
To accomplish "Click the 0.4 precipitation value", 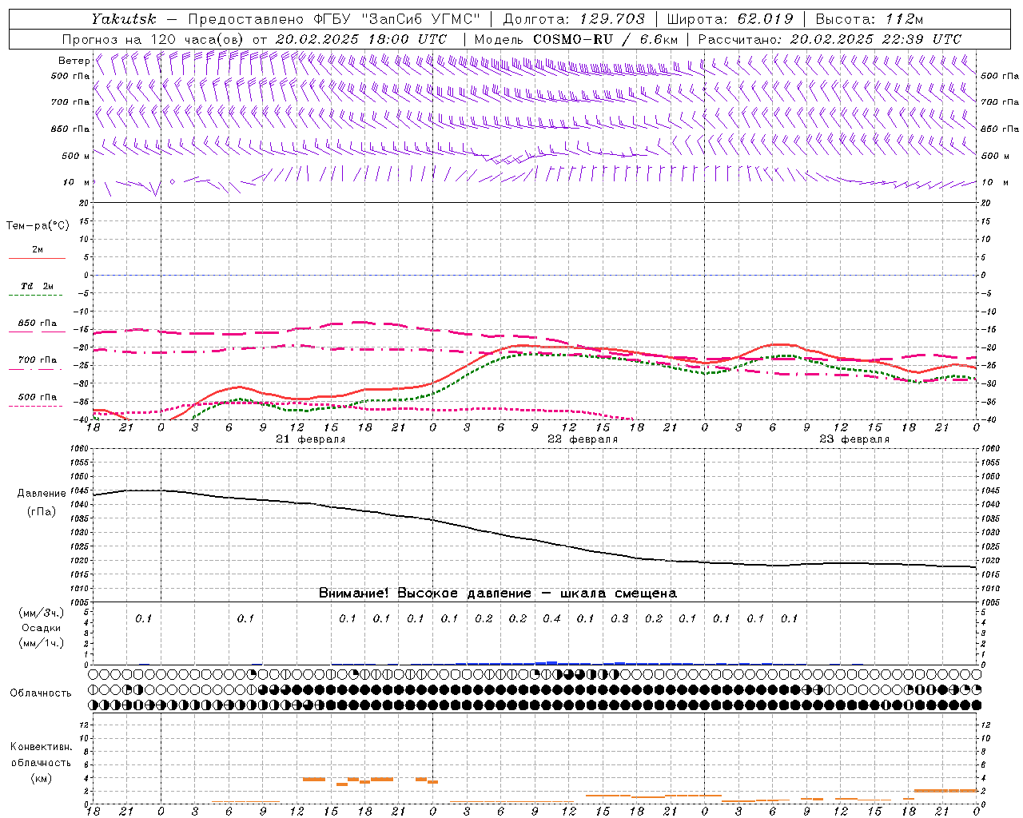I will pos(551,618).
